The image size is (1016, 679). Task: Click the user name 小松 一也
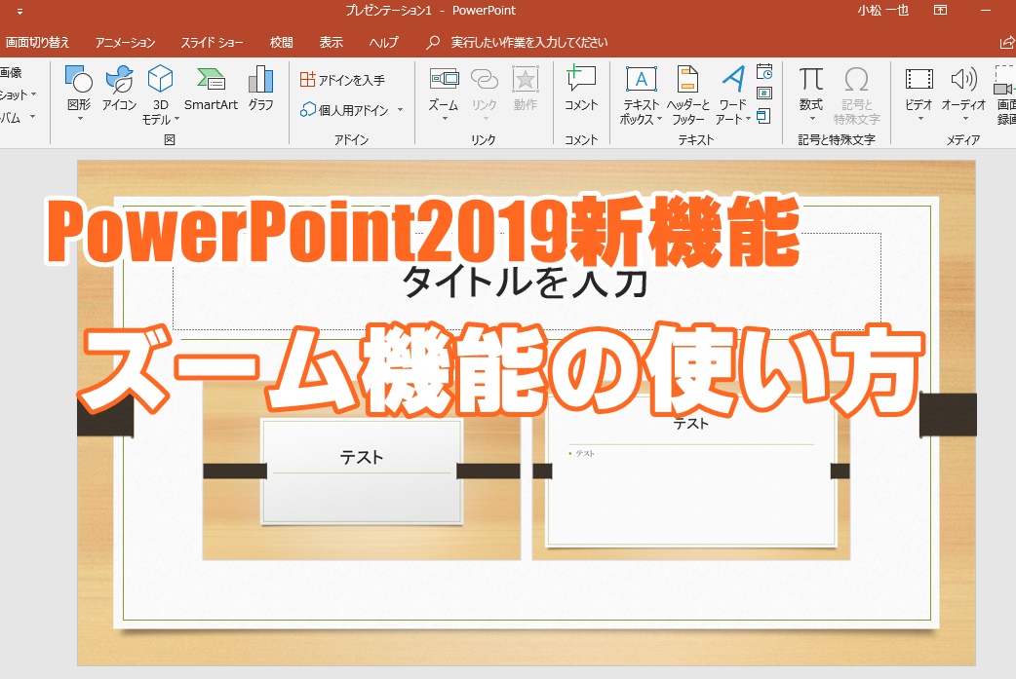pyautogui.click(x=883, y=11)
